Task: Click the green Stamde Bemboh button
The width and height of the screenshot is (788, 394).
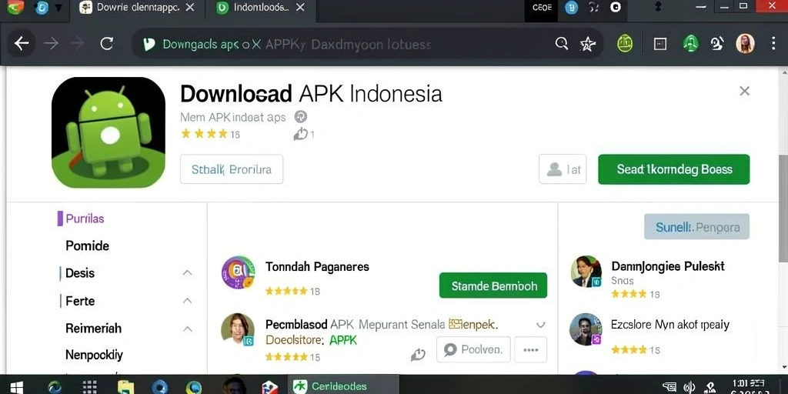Action: coord(493,285)
